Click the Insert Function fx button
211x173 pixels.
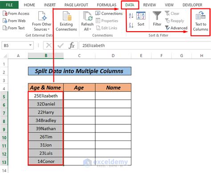click(72, 45)
